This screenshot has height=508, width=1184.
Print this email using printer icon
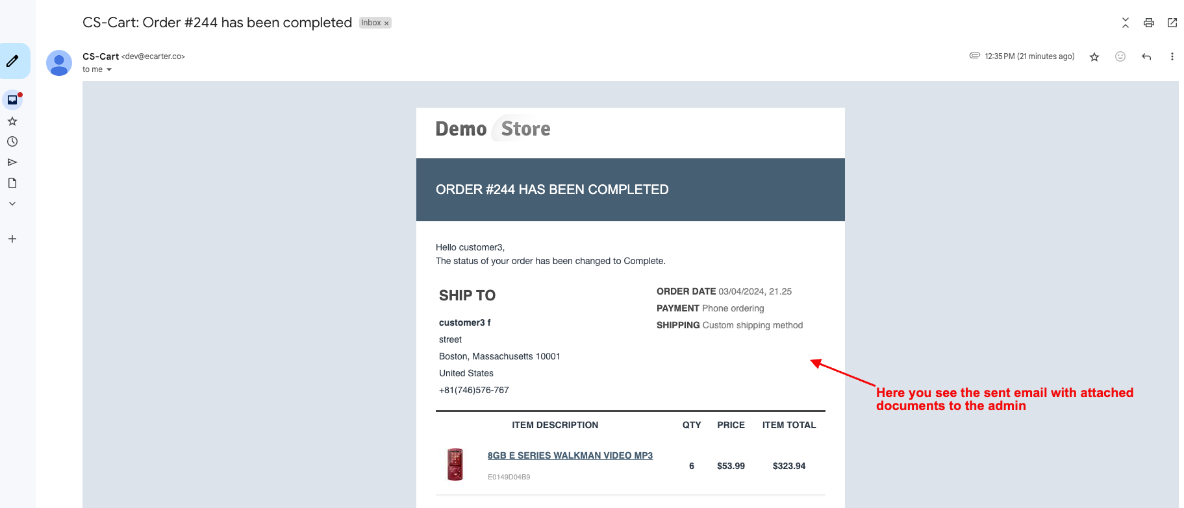1148,23
